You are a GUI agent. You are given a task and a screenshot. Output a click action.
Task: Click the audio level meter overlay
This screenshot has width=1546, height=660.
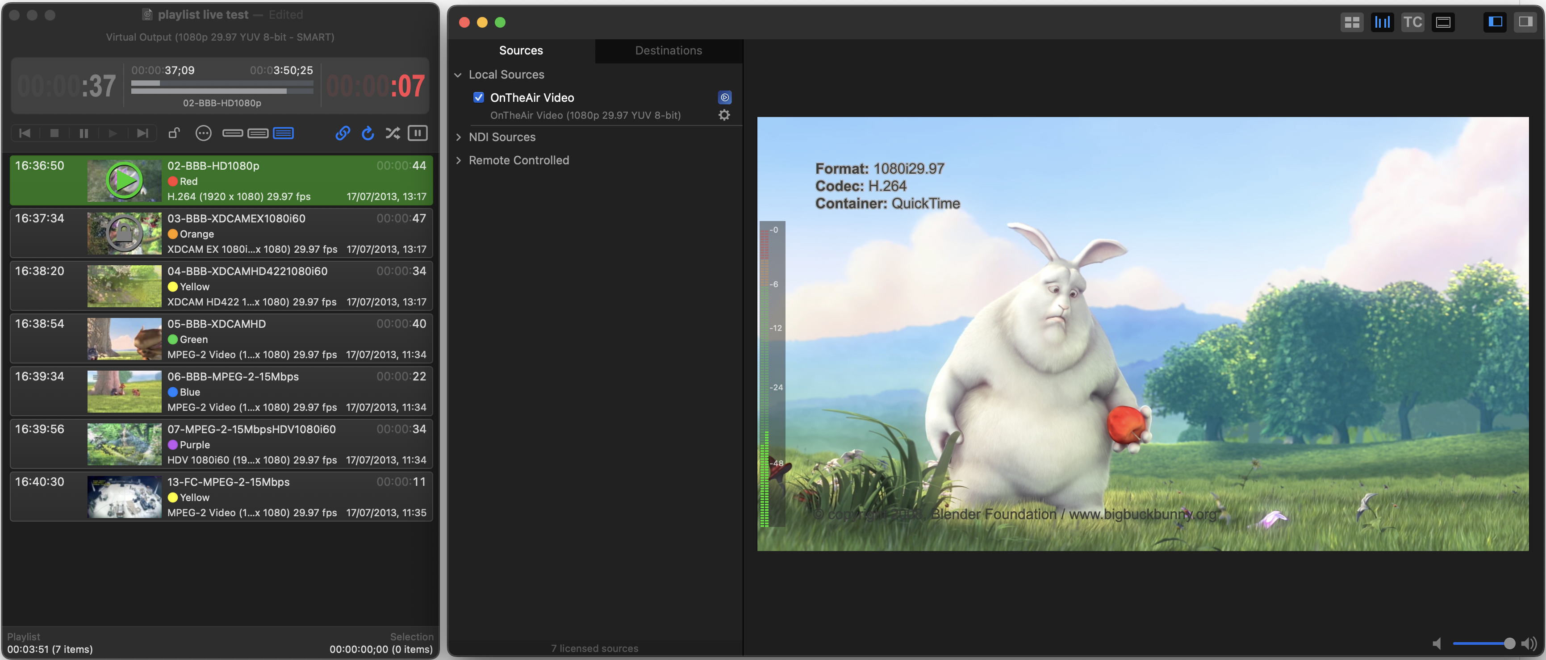[773, 374]
